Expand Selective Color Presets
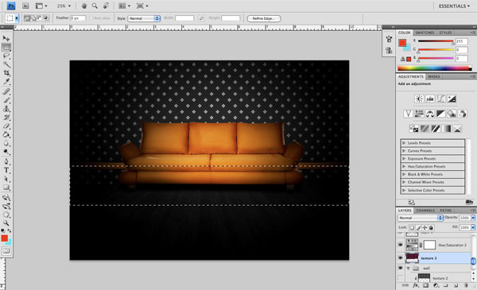The image size is (477, 290). pyautogui.click(x=404, y=191)
